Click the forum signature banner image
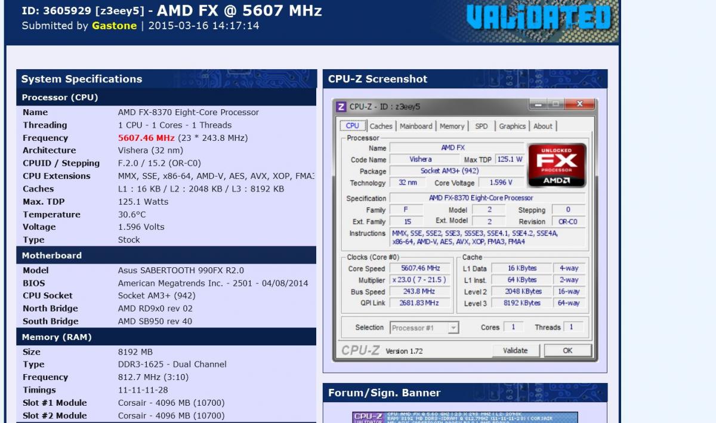This screenshot has height=423, width=716. pos(465,417)
